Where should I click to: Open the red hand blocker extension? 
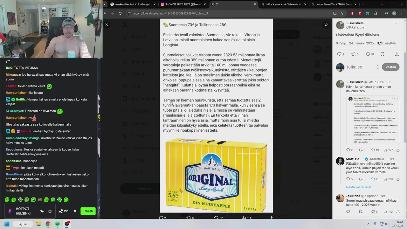(x=352, y=13)
